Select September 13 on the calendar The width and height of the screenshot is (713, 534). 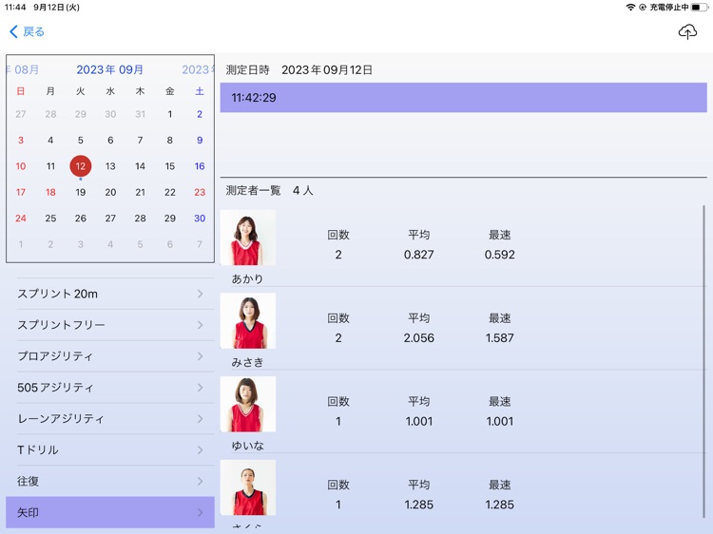tap(110, 166)
